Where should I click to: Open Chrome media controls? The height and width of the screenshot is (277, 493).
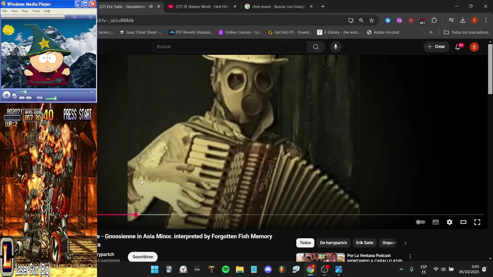pos(451,20)
